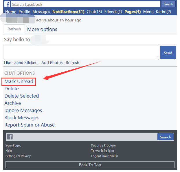The height and width of the screenshot is (172, 180).
Task: Click Report a Problem
Action: (103, 145)
